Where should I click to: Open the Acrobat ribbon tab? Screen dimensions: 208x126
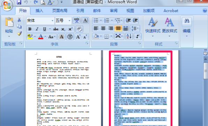171,10
